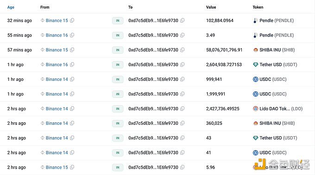
Task: Copy Binance 14 address in the 2,427,736.49525 row
Action: pyautogui.click(x=72, y=109)
